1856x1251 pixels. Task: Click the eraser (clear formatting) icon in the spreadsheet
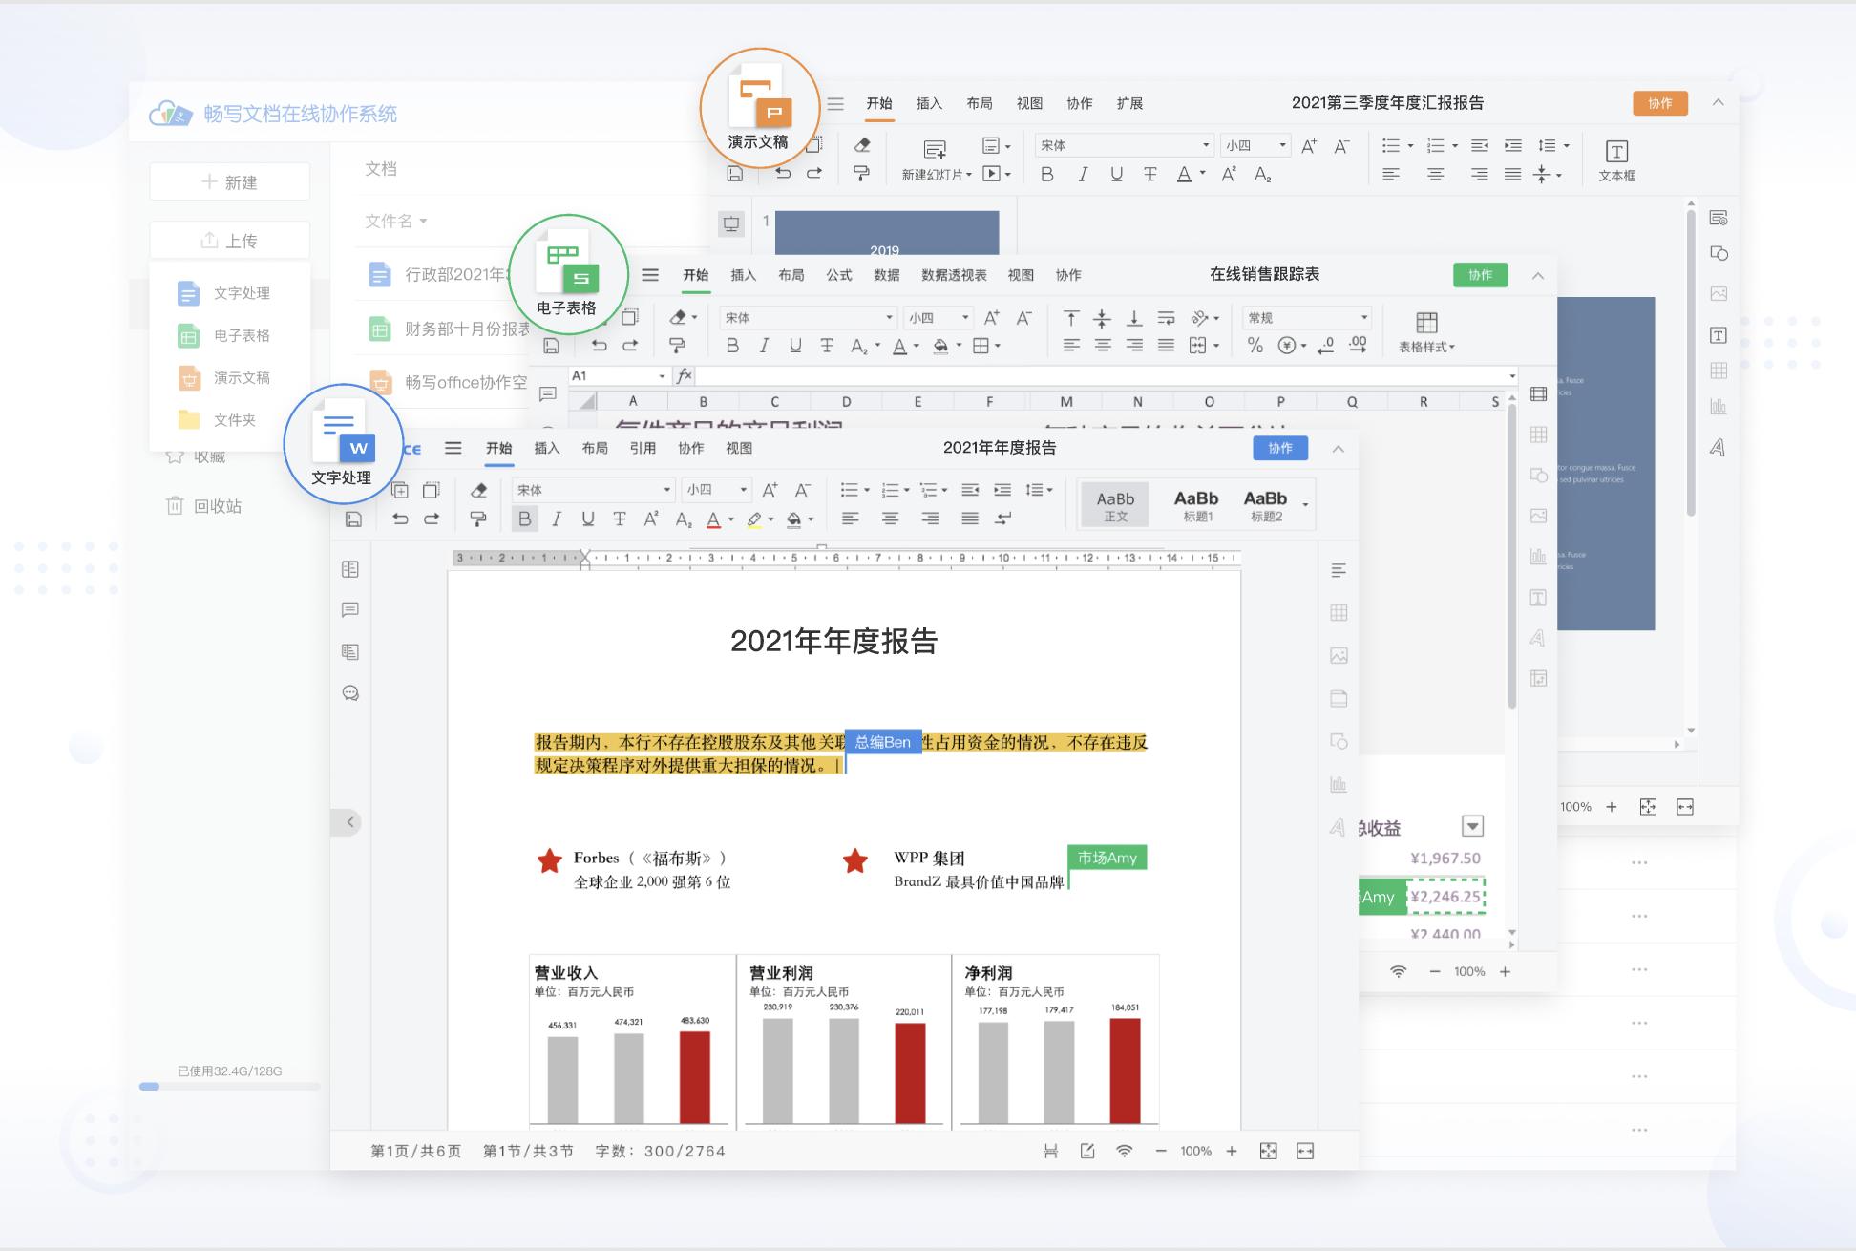click(x=678, y=317)
